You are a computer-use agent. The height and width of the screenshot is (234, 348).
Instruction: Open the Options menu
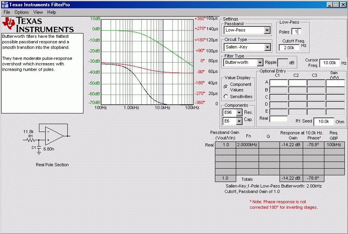(x=22, y=12)
